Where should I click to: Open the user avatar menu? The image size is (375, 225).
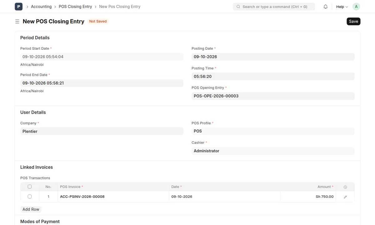click(x=356, y=7)
